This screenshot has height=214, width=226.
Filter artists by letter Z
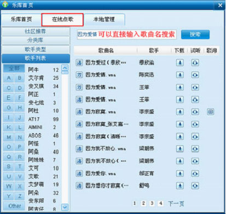point(20,196)
